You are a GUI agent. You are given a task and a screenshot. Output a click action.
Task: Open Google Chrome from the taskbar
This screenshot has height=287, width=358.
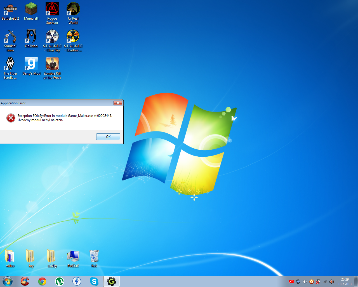pos(42,281)
